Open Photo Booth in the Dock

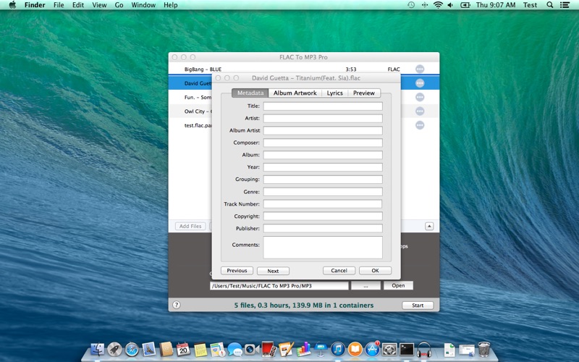269,349
